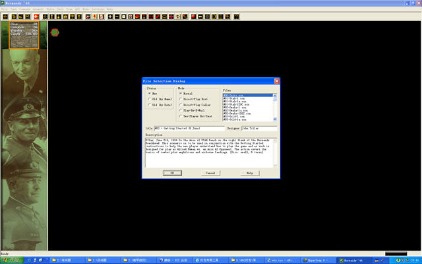
Task: Click the Cancel button
Action: tap(210, 173)
